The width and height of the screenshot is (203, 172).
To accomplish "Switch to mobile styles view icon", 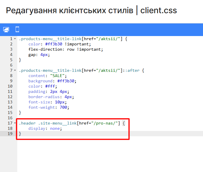I will coord(17,29).
